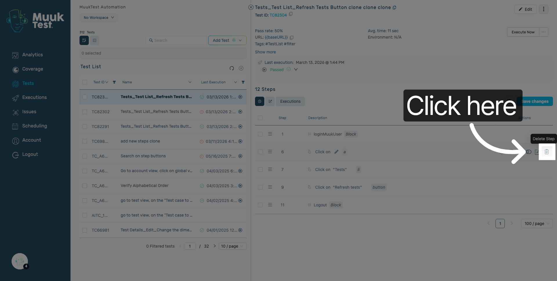Copy the Test ID TC82304
Screen dimensions: 557x281
pos(291,14)
